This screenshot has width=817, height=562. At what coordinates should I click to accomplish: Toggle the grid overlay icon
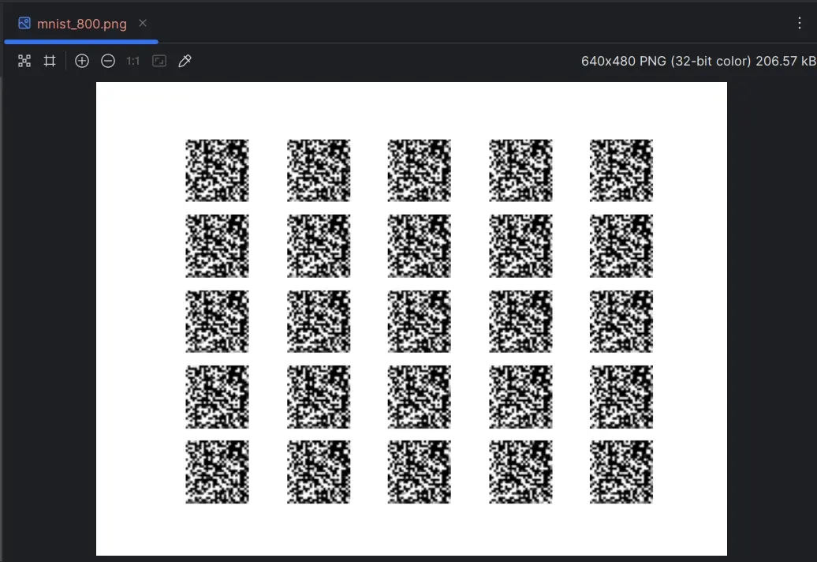coord(50,61)
